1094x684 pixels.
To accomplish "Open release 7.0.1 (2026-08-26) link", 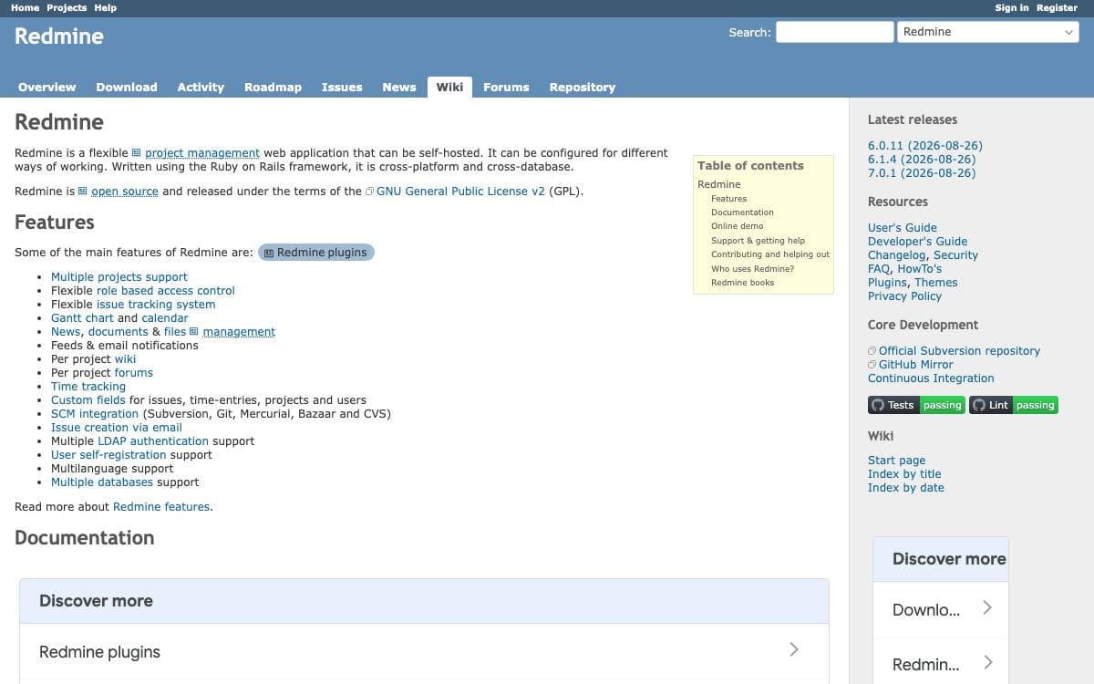I will pos(922,173).
